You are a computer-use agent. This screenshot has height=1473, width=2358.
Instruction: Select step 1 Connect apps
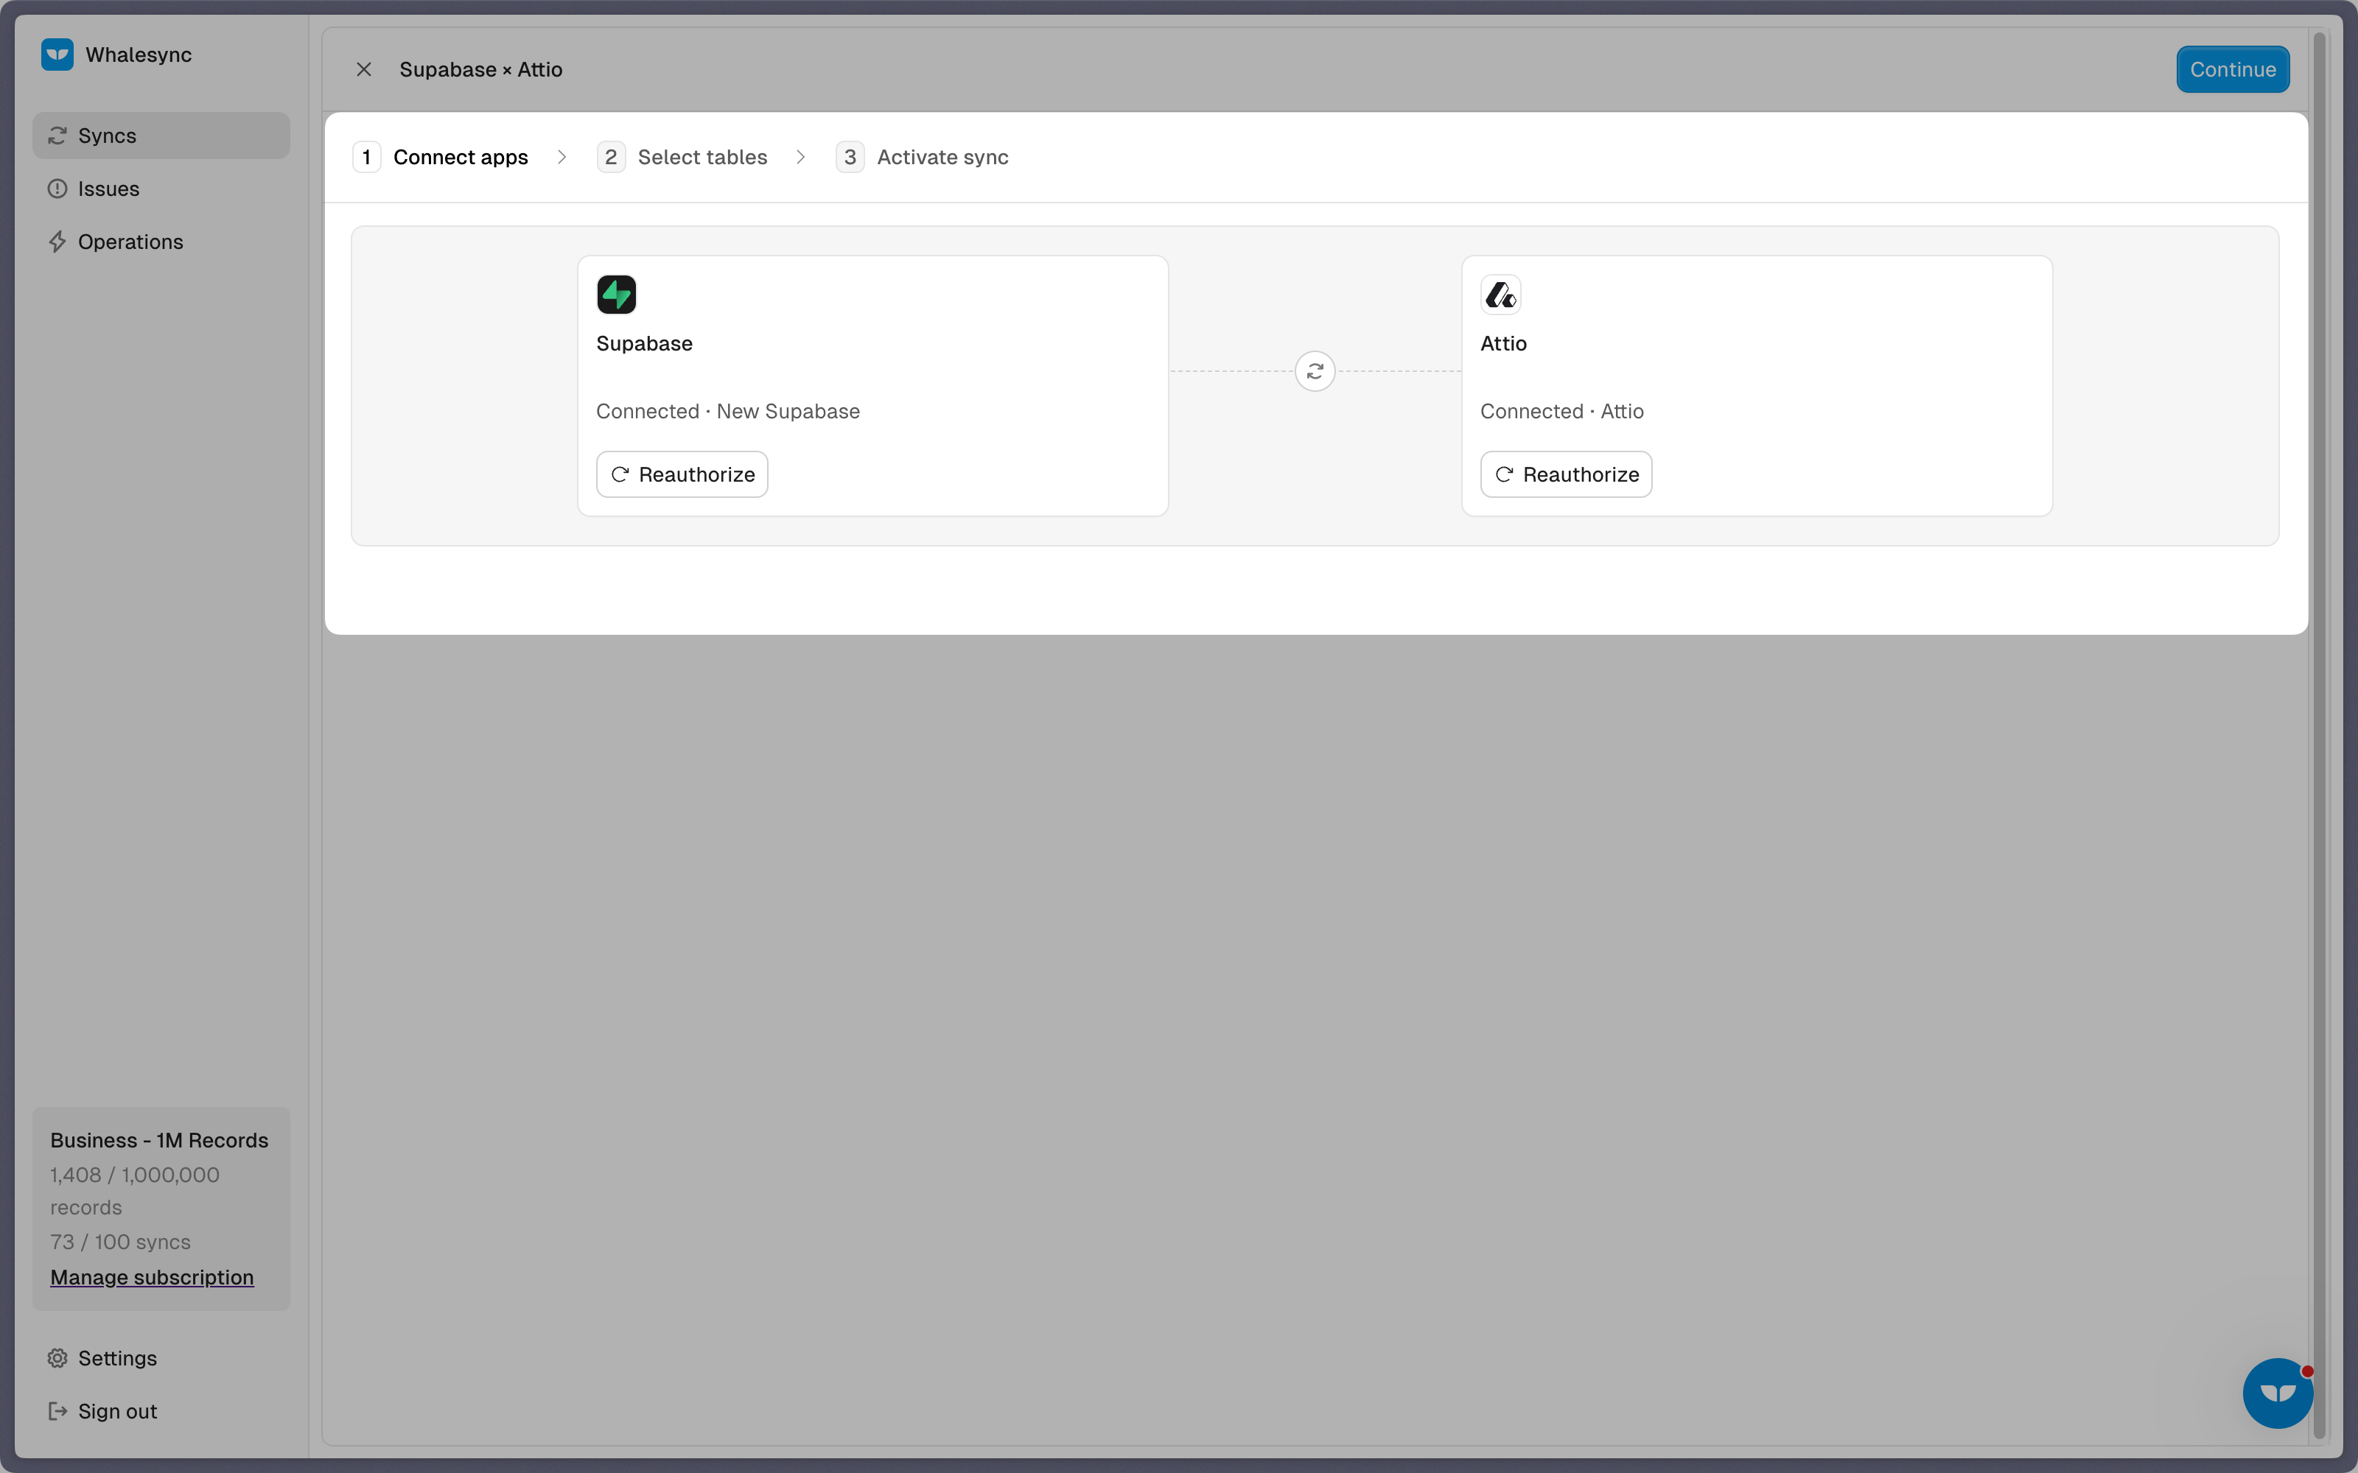[441, 157]
